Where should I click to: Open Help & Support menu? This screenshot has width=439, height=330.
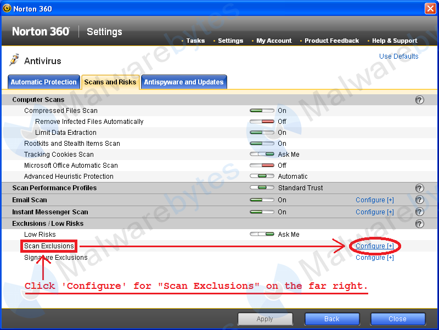coord(395,41)
